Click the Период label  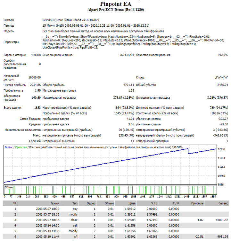click(x=9, y=26)
